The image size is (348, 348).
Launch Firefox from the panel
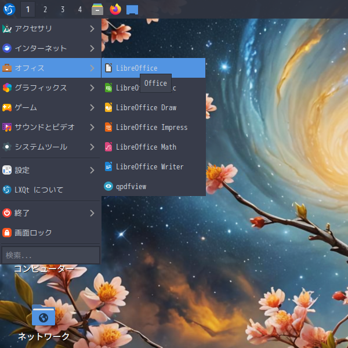[x=115, y=9]
